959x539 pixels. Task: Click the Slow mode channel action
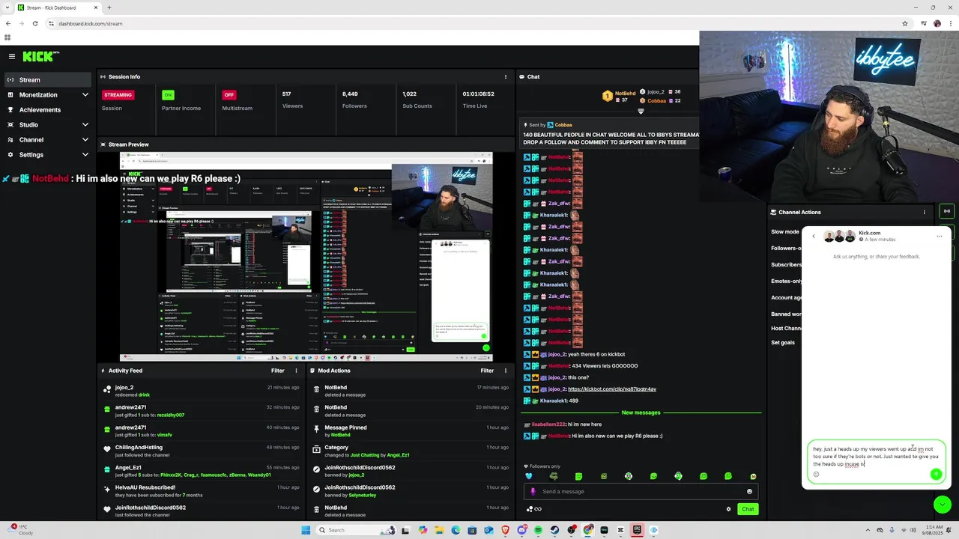(x=785, y=232)
